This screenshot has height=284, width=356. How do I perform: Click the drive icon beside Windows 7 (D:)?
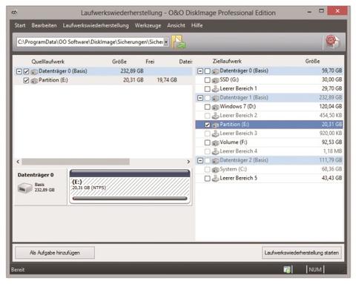(216, 107)
